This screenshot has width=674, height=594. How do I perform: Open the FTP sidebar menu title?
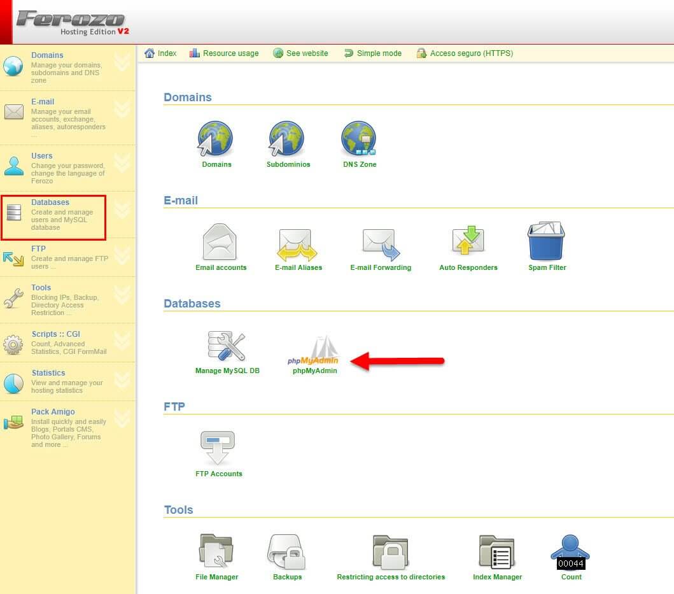(x=38, y=248)
